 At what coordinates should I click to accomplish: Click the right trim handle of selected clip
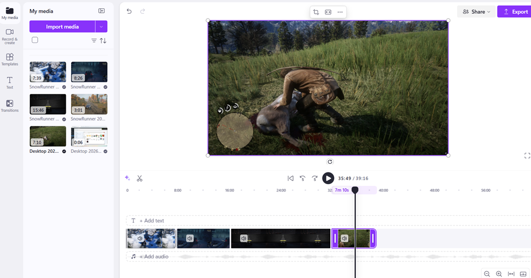(373, 238)
